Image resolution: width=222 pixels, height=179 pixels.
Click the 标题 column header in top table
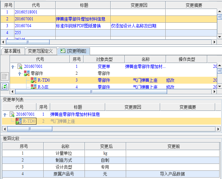pyautogui.click(x=83, y=5)
